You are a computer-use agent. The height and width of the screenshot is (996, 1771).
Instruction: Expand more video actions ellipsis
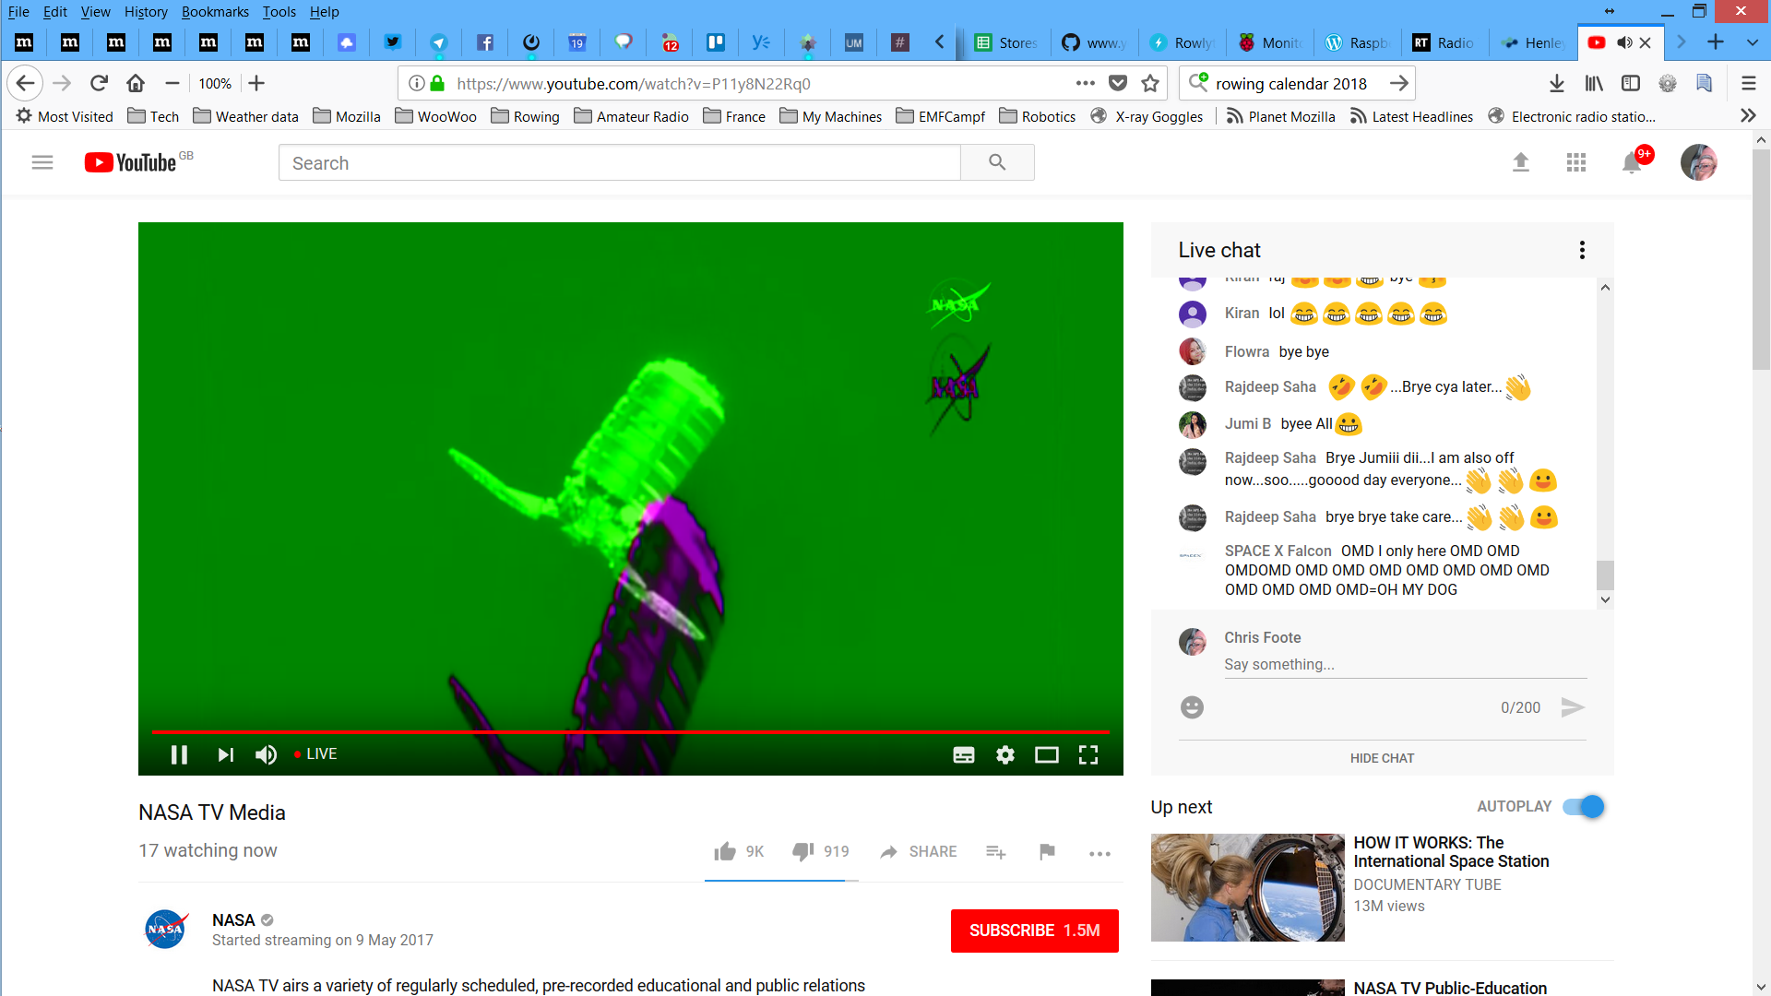point(1099,853)
